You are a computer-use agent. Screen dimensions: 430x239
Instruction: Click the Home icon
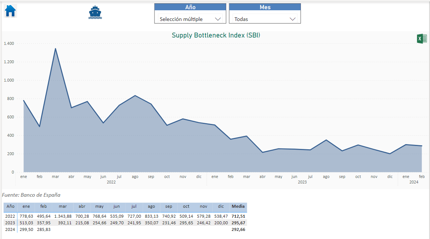[x=10, y=11]
